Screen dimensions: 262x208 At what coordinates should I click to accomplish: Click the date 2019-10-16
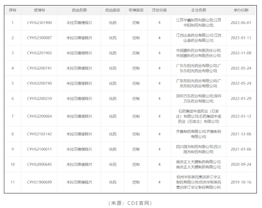pos(241,182)
